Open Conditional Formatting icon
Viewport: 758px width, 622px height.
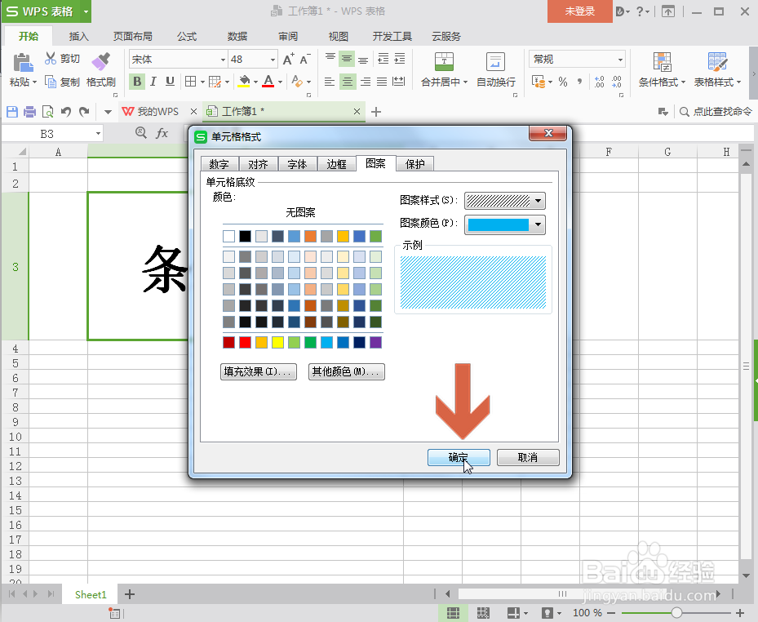tap(663, 62)
